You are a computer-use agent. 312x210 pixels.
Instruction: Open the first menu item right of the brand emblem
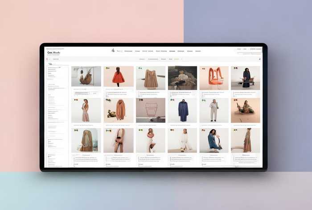(x=128, y=51)
